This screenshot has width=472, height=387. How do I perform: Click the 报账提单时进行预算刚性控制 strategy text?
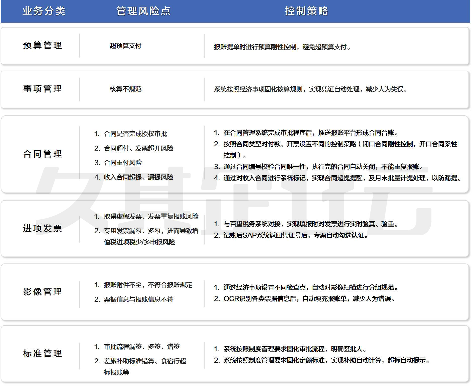(282, 47)
